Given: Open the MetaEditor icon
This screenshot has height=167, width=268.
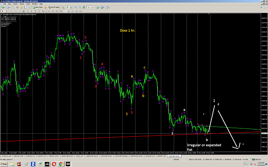Looking at the screenshot, I should [x=45, y=7].
